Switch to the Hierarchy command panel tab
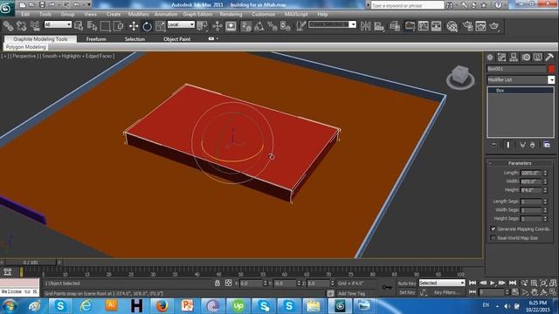 [514, 57]
